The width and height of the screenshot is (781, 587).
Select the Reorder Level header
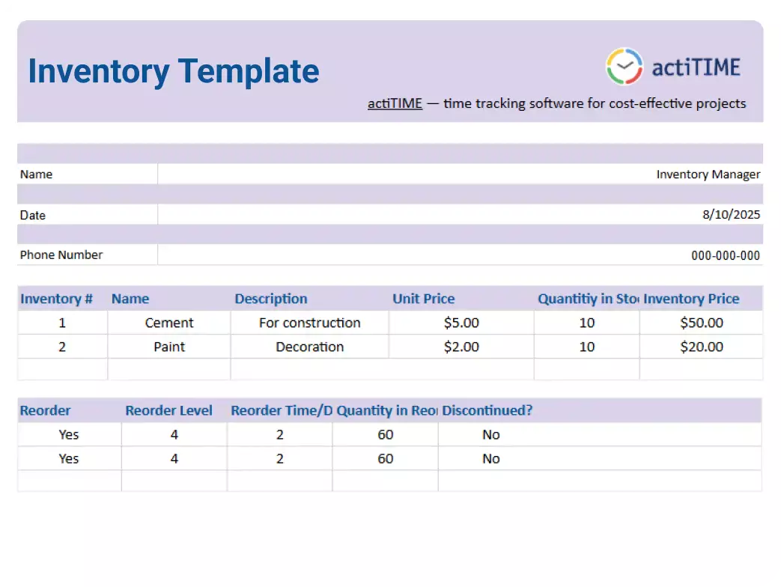[x=168, y=410]
